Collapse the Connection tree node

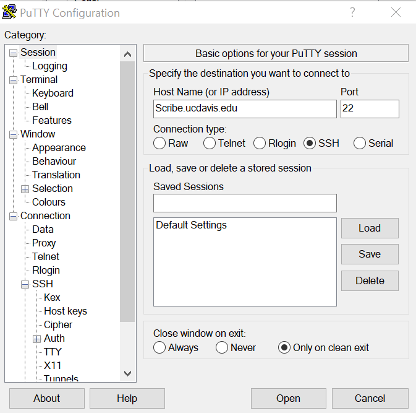(x=13, y=216)
